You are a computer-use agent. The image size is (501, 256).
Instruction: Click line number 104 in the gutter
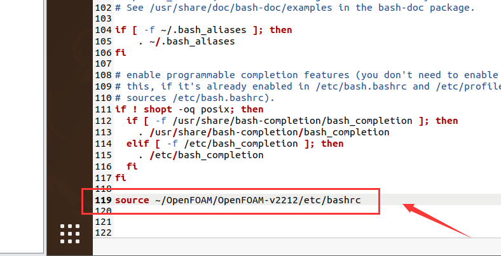click(103, 30)
